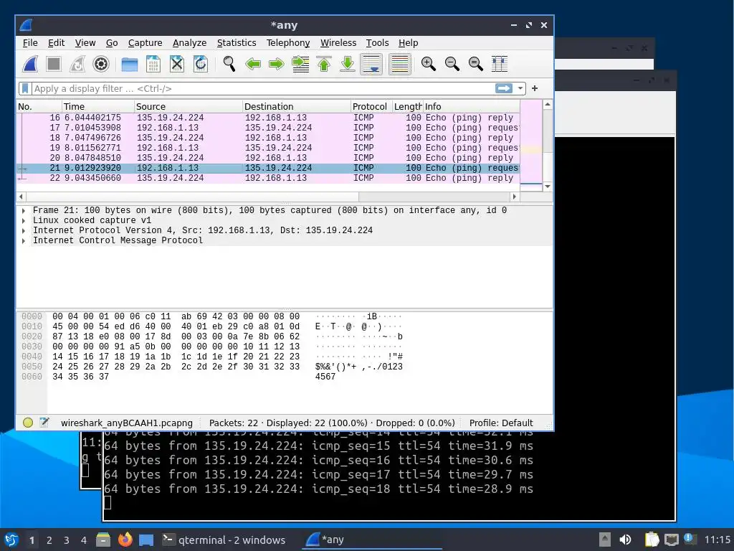Expand the Frame 21 details
The height and width of the screenshot is (551, 734).
pos(24,210)
